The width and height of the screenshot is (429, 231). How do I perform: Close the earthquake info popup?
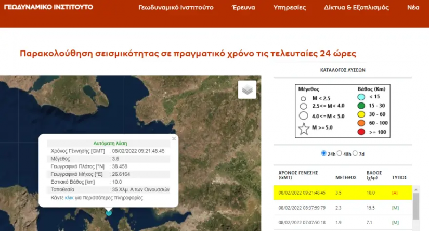pos(174,138)
